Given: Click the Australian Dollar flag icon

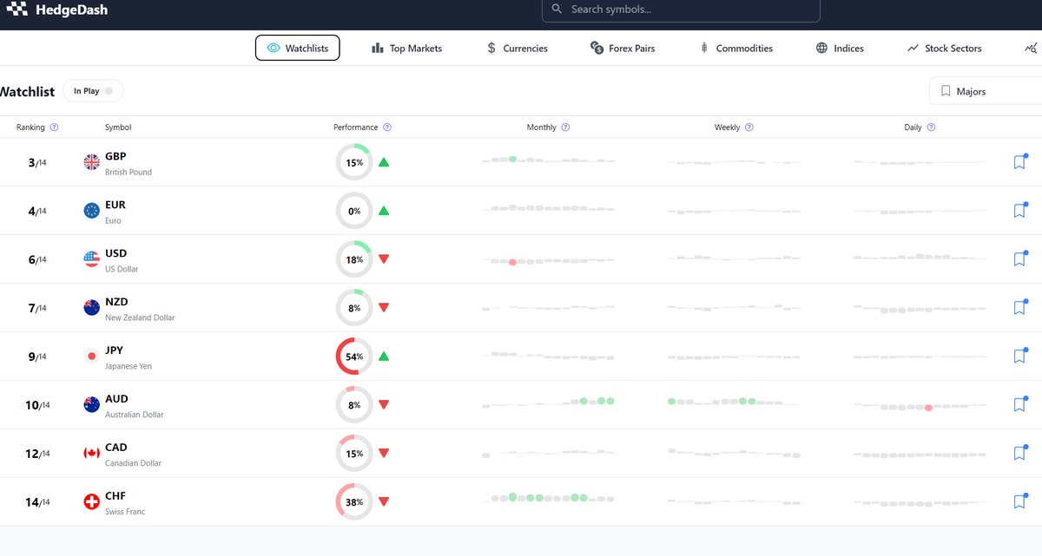Looking at the screenshot, I should 91,405.
